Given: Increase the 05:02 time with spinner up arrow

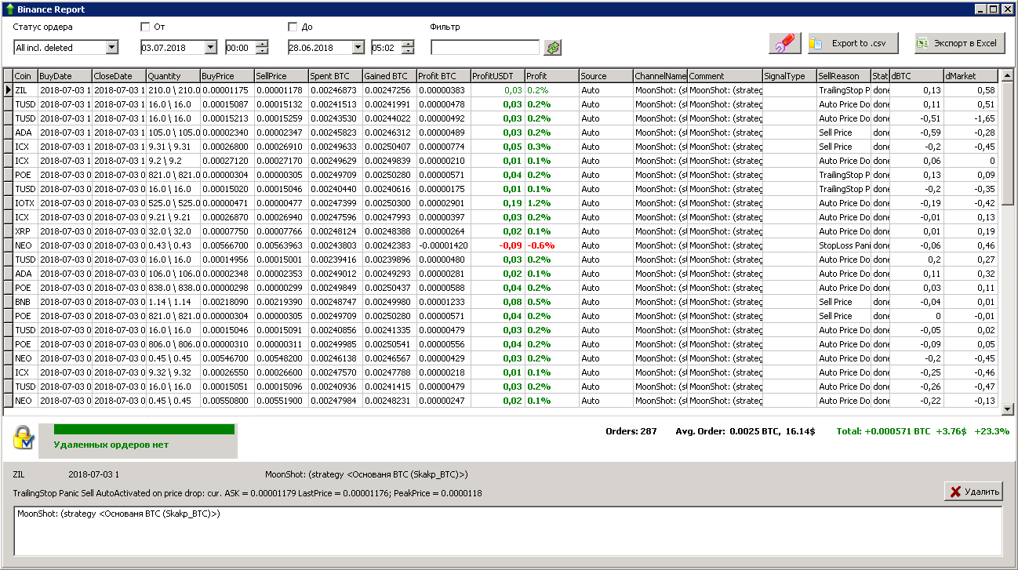Looking at the screenshot, I should click(x=407, y=44).
